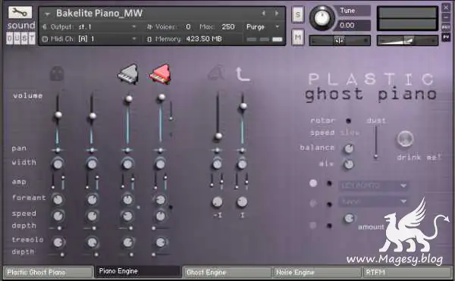Click the minimize instrument minus button
Viewport: 455px width, 281px height.
446,17
